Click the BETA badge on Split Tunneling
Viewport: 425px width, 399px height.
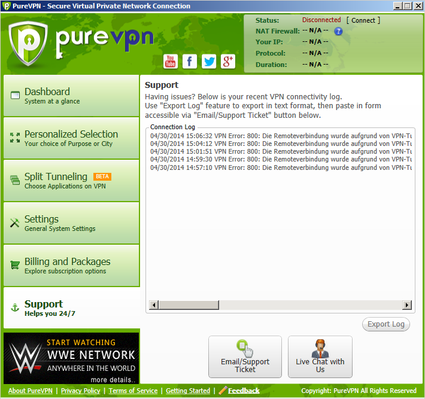[x=102, y=176]
